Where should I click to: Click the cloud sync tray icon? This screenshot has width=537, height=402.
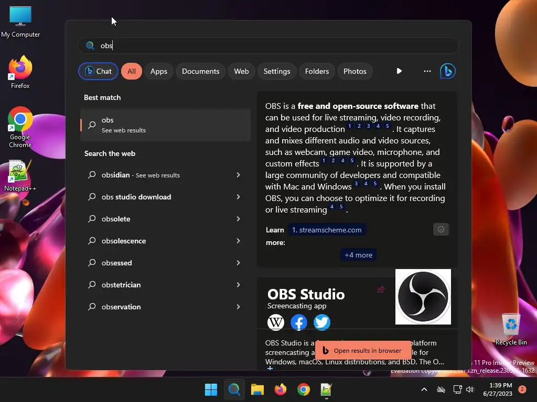441,389
